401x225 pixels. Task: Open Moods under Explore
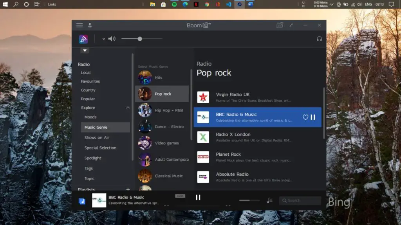(90, 117)
